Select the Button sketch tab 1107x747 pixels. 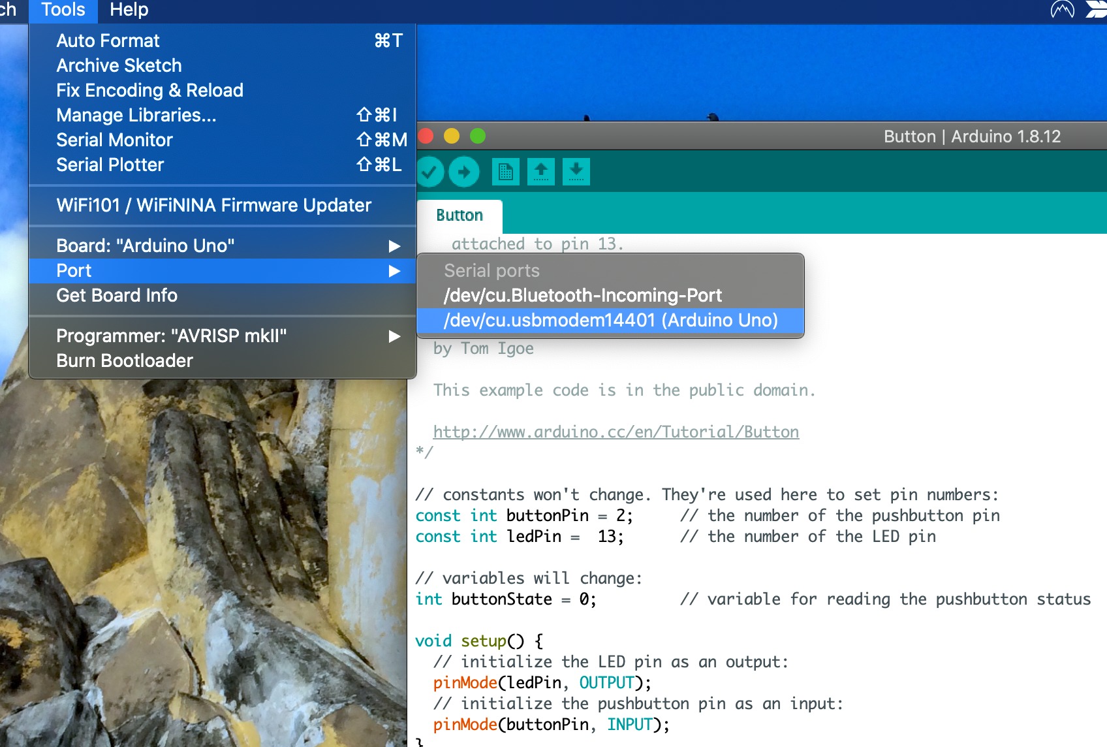point(460,215)
